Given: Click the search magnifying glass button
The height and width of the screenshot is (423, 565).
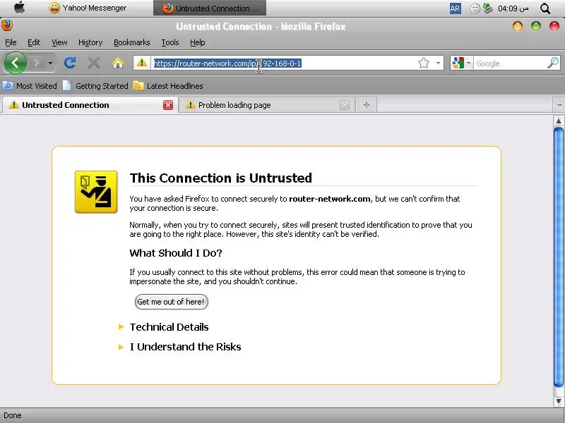Looking at the screenshot, I should tap(553, 63).
